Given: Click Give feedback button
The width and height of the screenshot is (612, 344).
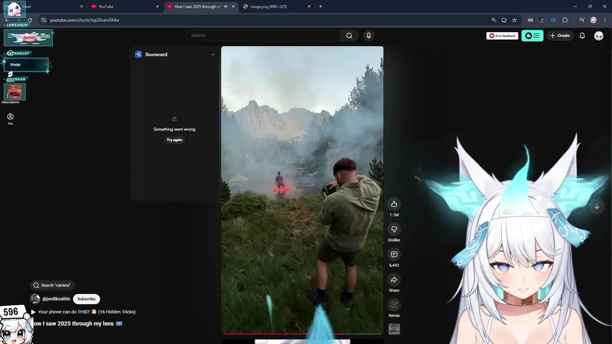Looking at the screenshot, I should click(502, 36).
